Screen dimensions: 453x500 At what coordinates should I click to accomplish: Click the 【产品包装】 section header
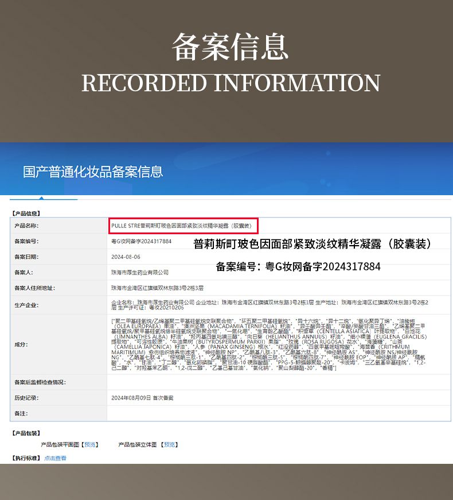click(26, 433)
